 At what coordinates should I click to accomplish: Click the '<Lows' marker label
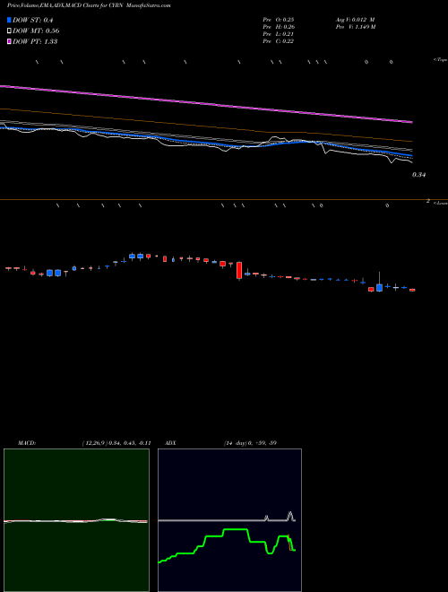pos(440,203)
